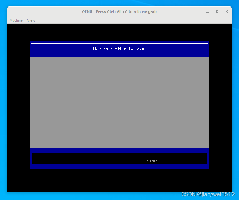Click the black footer area left of Esc=Exit

pos(84,158)
